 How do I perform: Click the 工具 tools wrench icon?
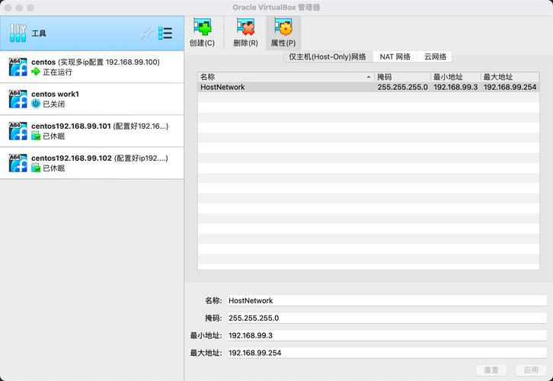pos(18,34)
